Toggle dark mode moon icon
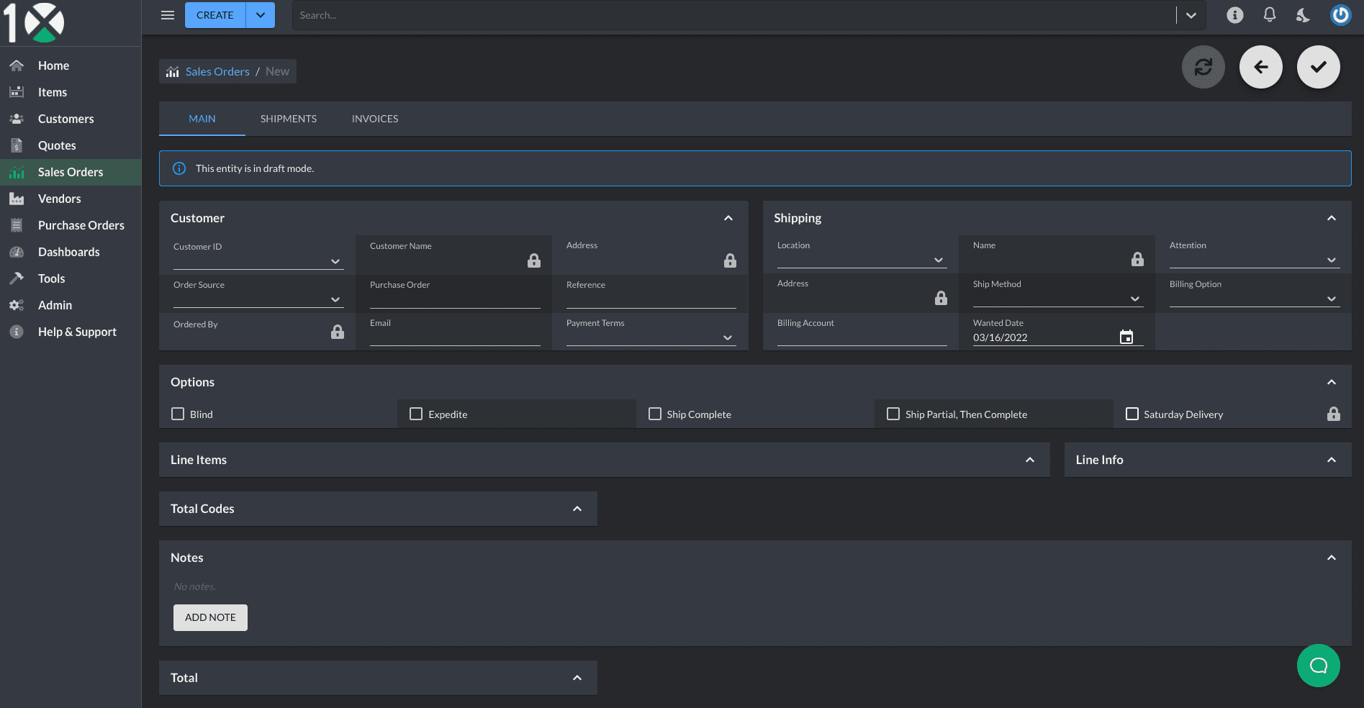 point(1303,15)
